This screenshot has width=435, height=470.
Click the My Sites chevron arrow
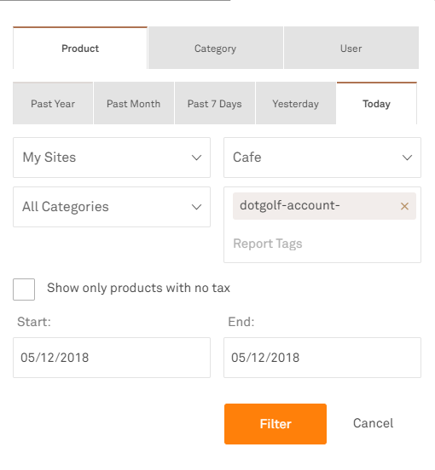pos(197,158)
